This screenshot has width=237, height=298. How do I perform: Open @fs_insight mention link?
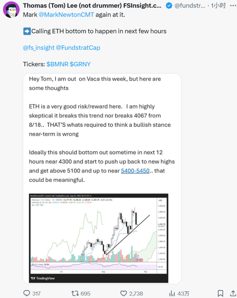tap(38, 48)
